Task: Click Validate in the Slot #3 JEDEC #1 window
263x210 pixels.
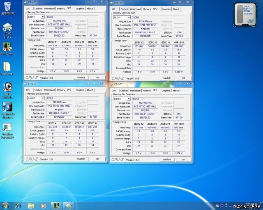Action: click(81, 159)
